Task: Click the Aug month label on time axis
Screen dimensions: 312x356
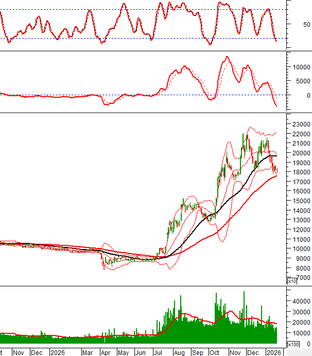Action: [178, 352]
